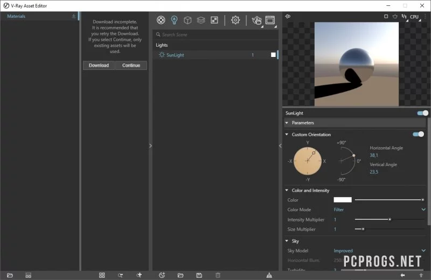Click the open-folder icon in bottom-left corner
Image resolution: width=431 pixels, height=280 pixels.
pos(10,275)
